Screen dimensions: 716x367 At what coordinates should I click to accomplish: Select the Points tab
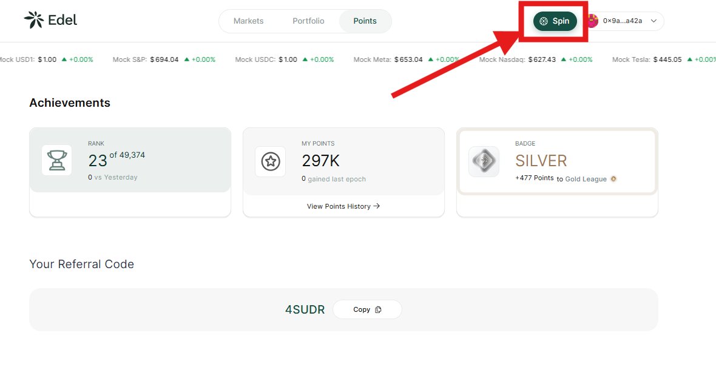(365, 21)
